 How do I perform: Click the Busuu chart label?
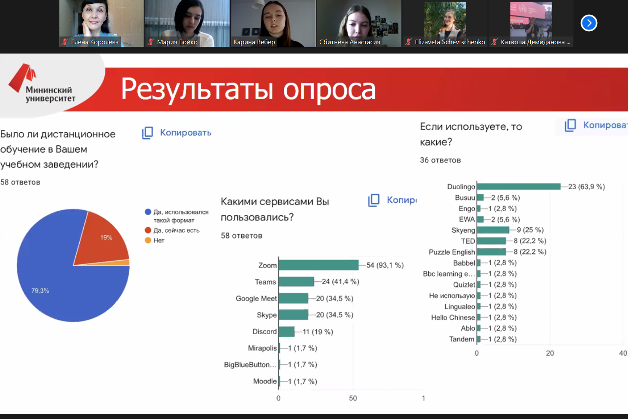pos(465,198)
